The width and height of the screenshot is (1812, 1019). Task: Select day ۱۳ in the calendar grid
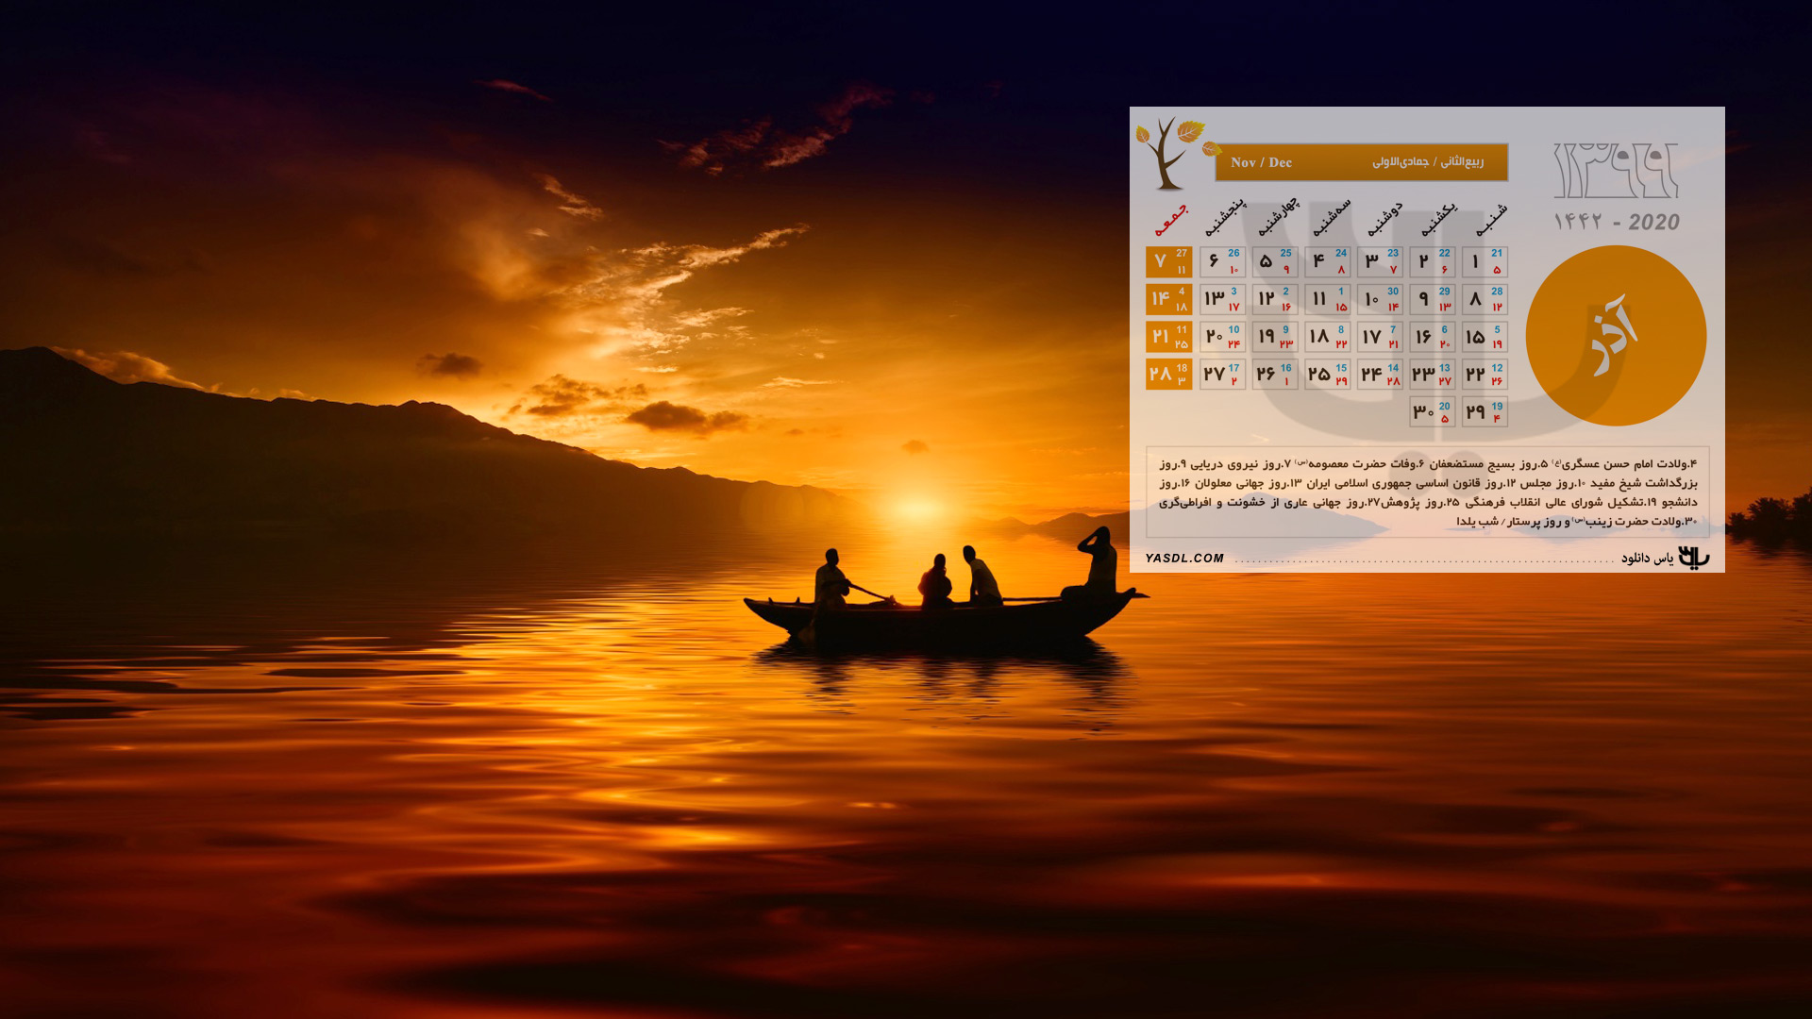coord(1223,299)
